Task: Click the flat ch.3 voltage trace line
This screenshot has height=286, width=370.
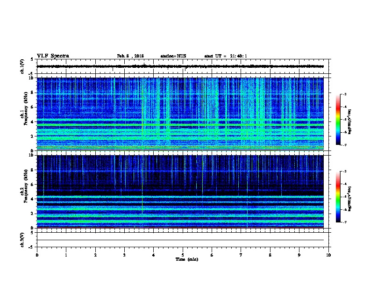Action: 180,240
